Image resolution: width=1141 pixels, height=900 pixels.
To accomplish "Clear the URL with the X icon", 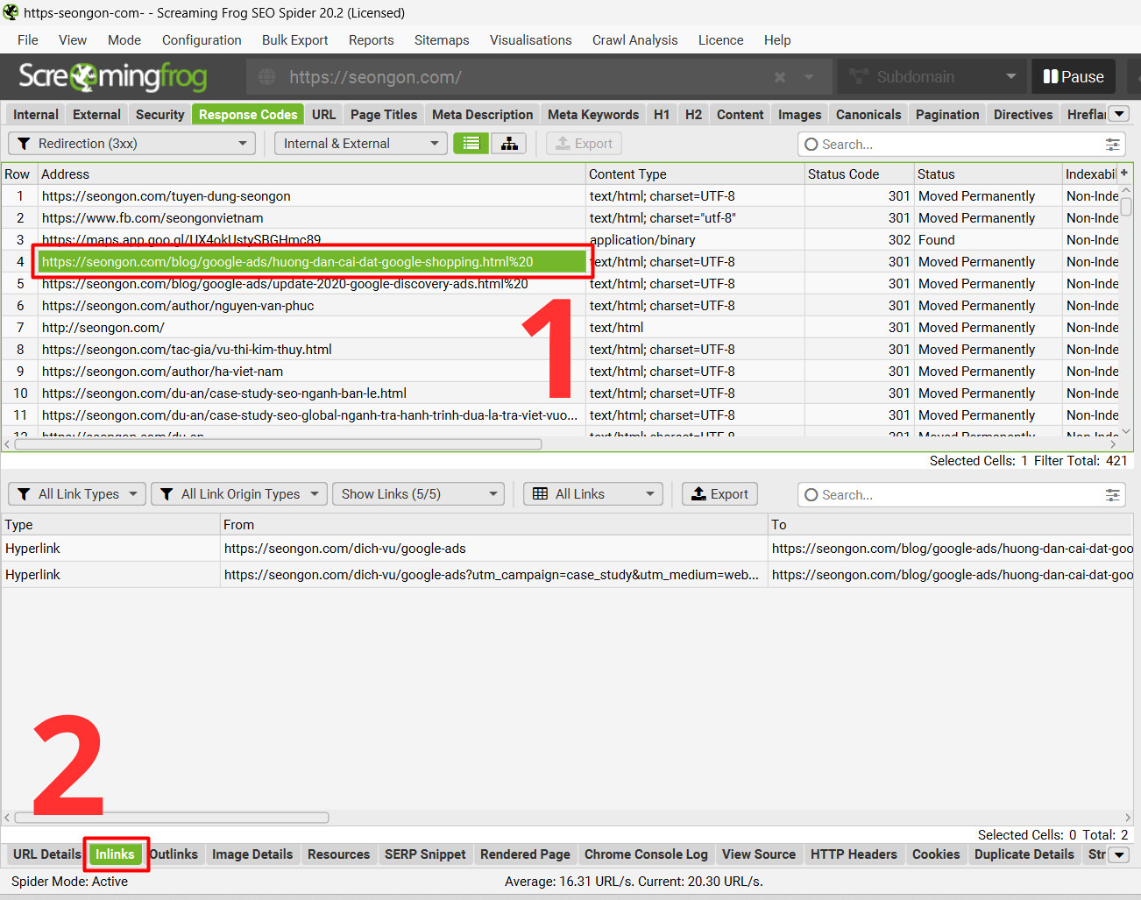I will 780,77.
